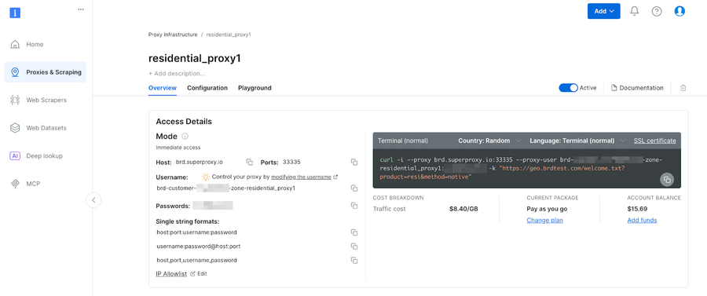The image size is (707, 296).
Task: Copy host:port:username:password format string
Action: pyautogui.click(x=354, y=232)
